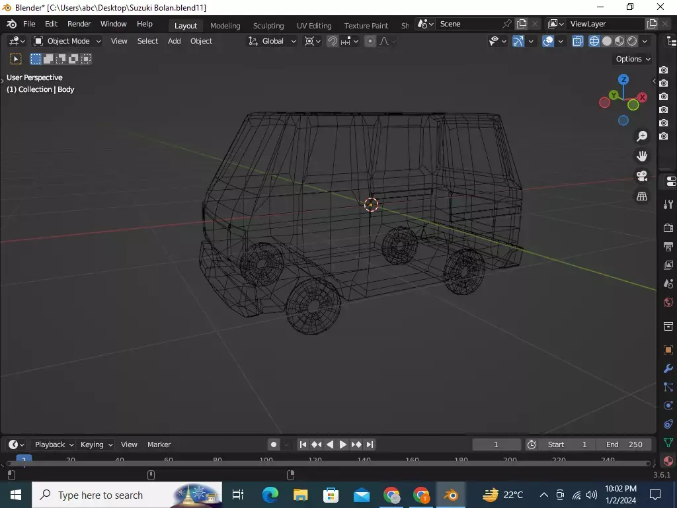Viewport: 677px width, 508px height.
Task: Toggle the use preview range clock
Action: (x=532, y=444)
